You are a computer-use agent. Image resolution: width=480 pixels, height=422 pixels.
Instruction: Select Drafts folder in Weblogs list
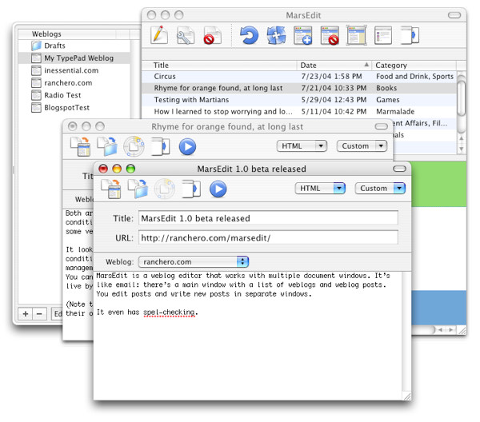click(x=54, y=46)
